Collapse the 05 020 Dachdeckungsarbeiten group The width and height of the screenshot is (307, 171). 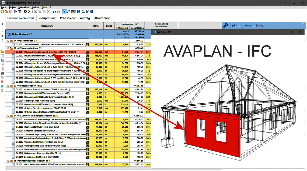[8, 161]
